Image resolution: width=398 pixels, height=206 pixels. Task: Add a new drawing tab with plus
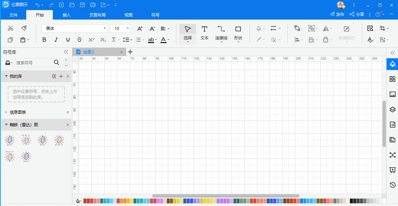[130, 52]
